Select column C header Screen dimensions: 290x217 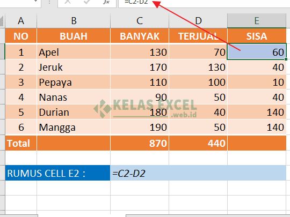point(140,21)
